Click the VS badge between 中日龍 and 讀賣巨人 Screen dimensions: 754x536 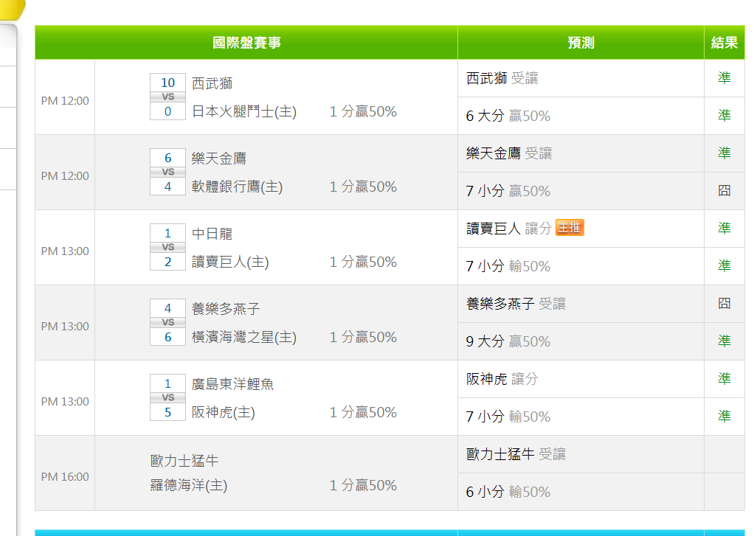point(167,247)
